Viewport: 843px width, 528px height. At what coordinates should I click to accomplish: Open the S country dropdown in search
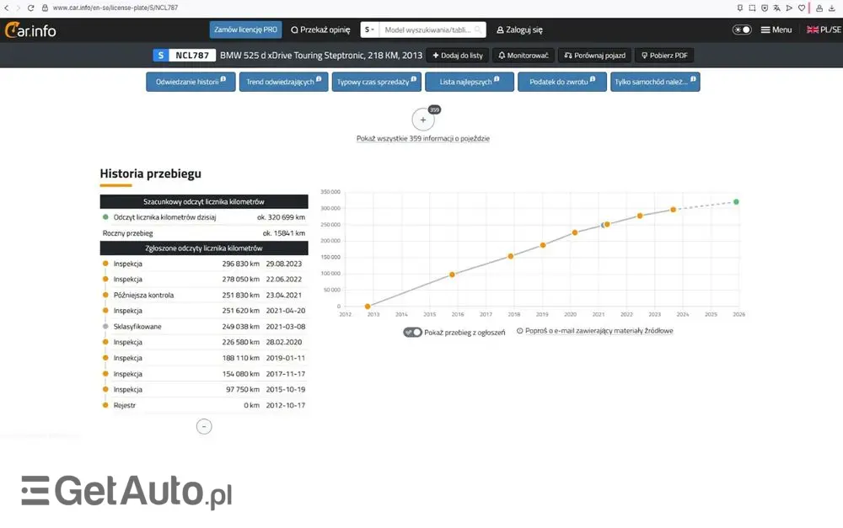click(x=369, y=29)
